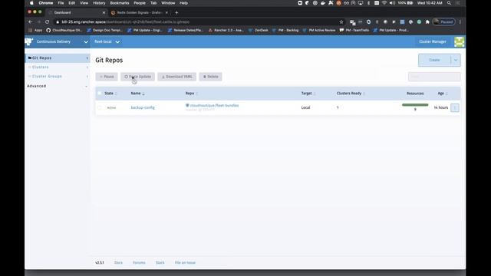
Task: Collapse the Advanced sidebar section
Action: pos(86,86)
